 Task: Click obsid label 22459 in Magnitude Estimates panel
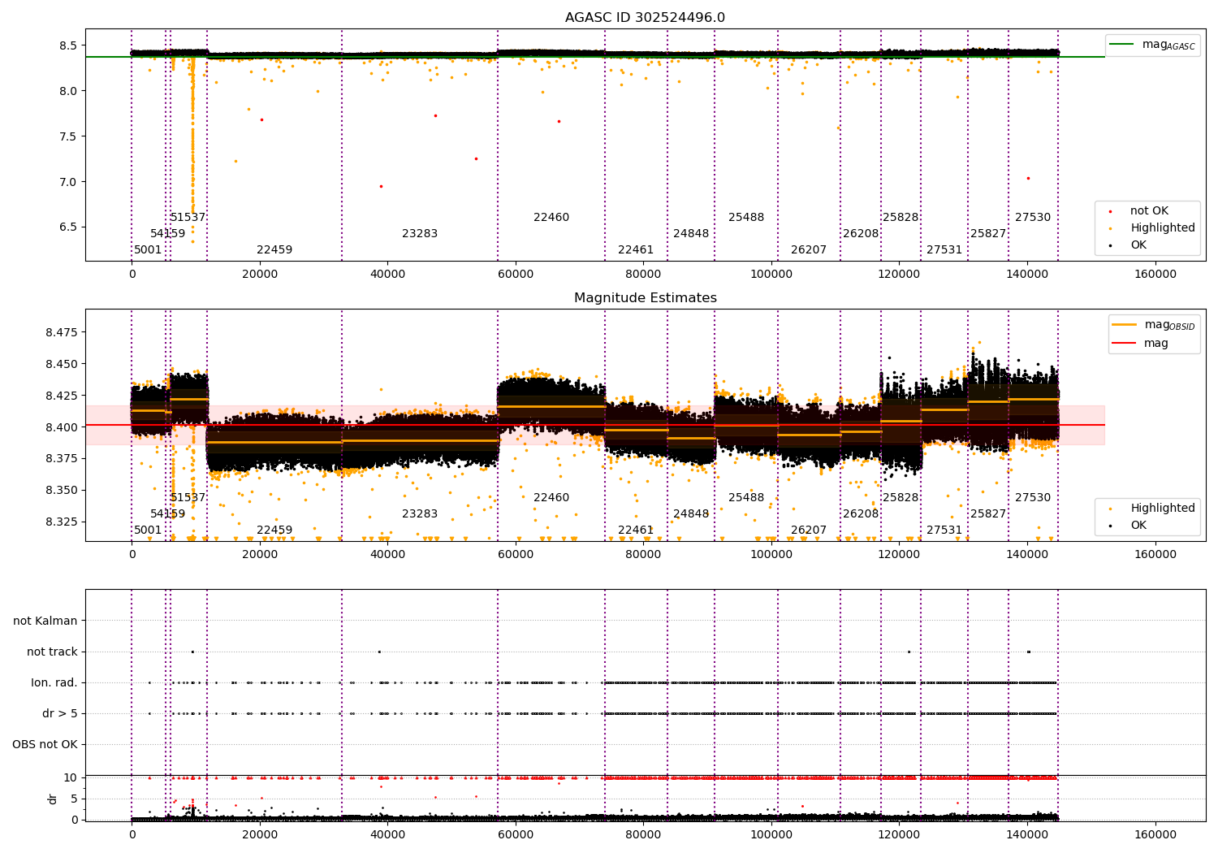(274, 530)
